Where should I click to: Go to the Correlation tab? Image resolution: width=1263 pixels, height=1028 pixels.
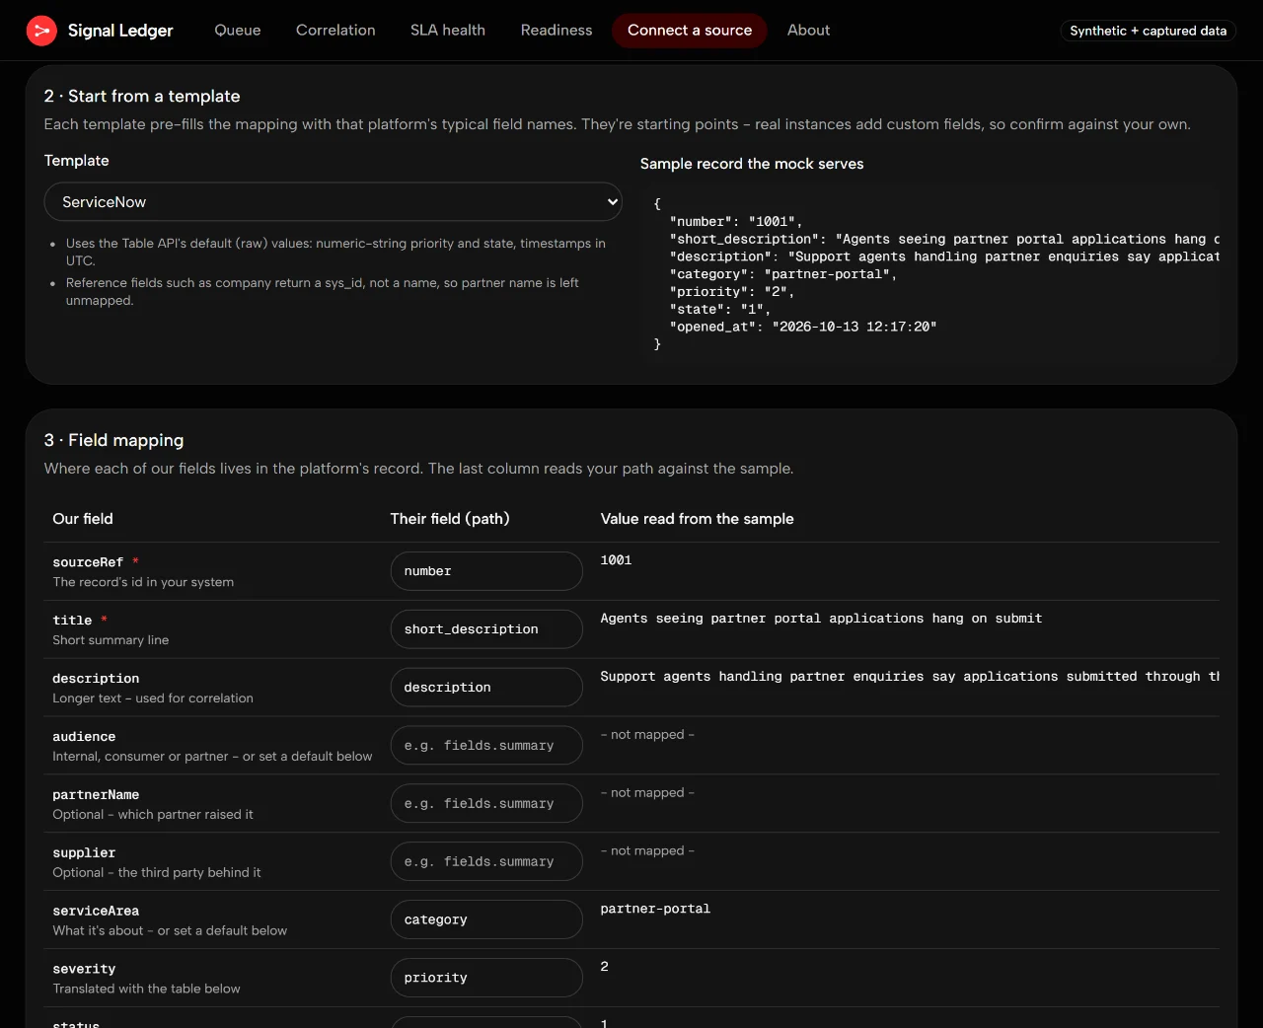(335, 31)
